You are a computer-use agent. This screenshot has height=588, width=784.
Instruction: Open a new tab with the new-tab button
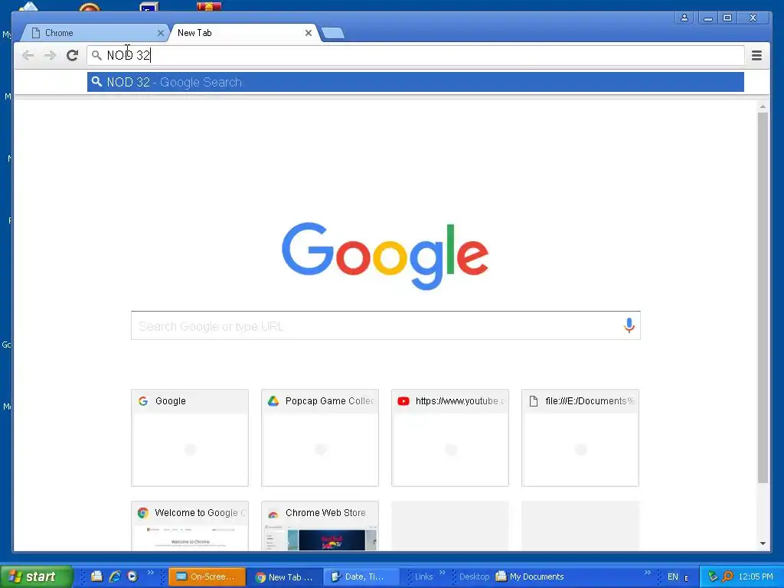coord(332,34)
